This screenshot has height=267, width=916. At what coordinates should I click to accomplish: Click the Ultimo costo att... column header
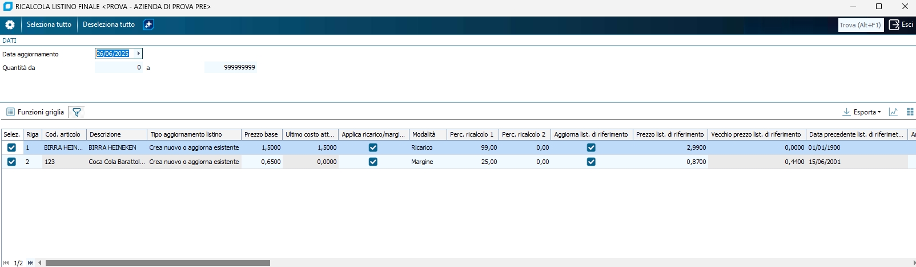[x=311, y=134]
